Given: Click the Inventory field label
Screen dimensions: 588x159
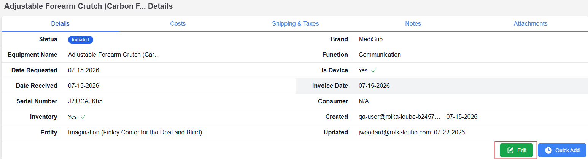Looking at the screenshot, I should coord(44,117).
